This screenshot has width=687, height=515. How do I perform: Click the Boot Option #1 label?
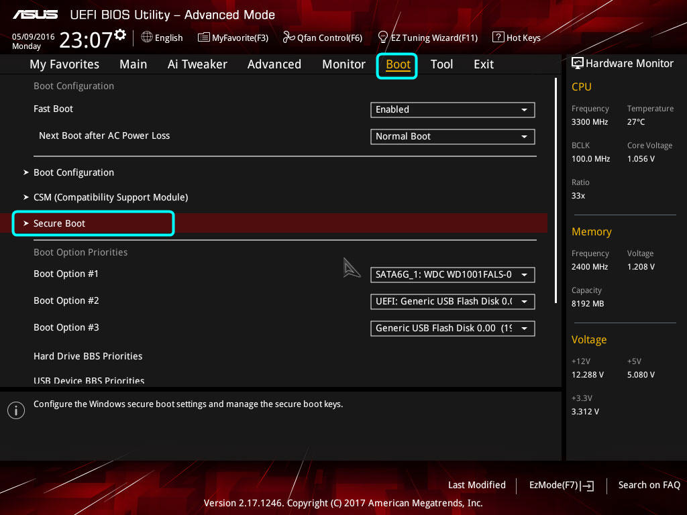[66, 274]
